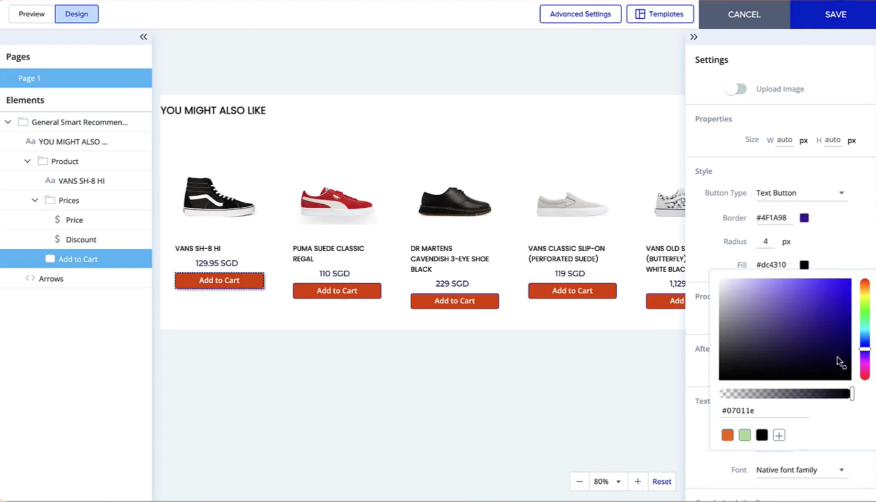The width and height of the screenshot is (876, 502).
Task: Select the Arrows element row
Action: tap(76, 278)
